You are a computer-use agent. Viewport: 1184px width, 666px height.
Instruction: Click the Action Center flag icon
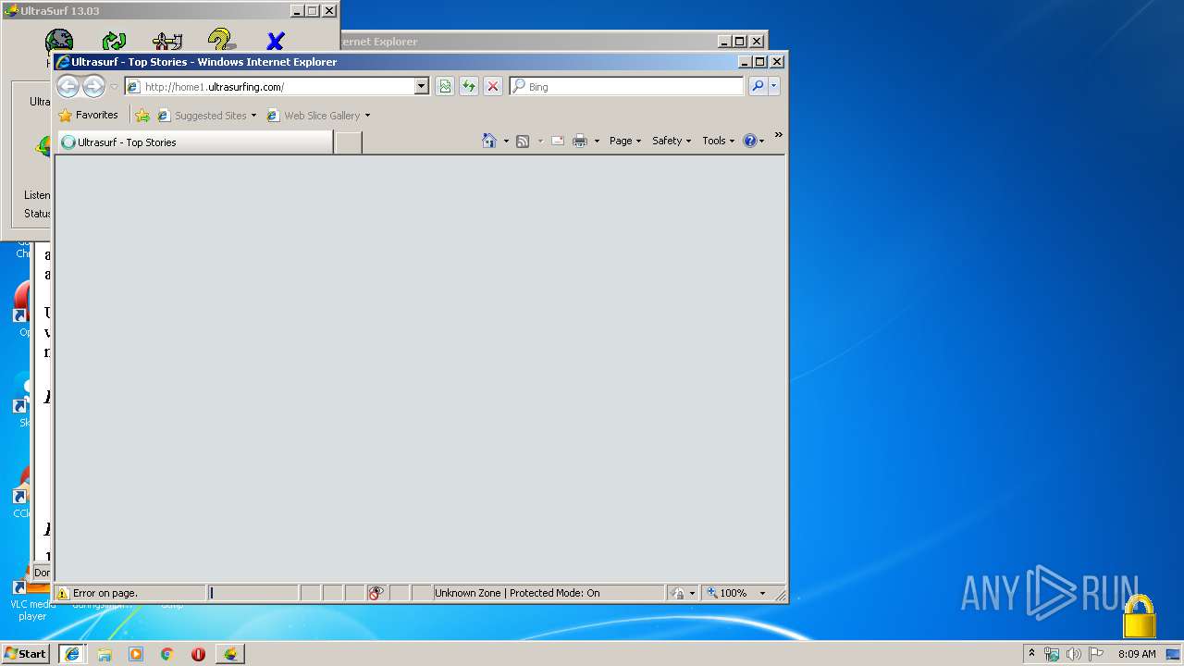tap(1096, 654)
